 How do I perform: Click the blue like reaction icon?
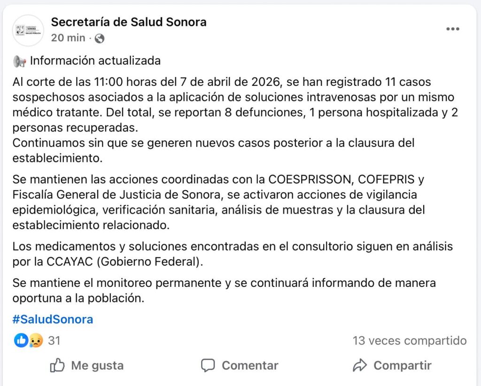[21, 340]
